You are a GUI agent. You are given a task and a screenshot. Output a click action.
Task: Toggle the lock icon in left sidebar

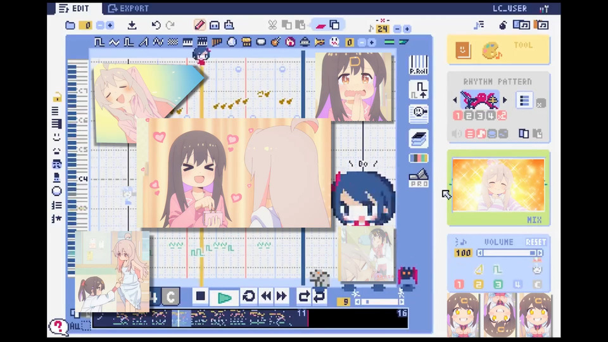tap(57, 97)
